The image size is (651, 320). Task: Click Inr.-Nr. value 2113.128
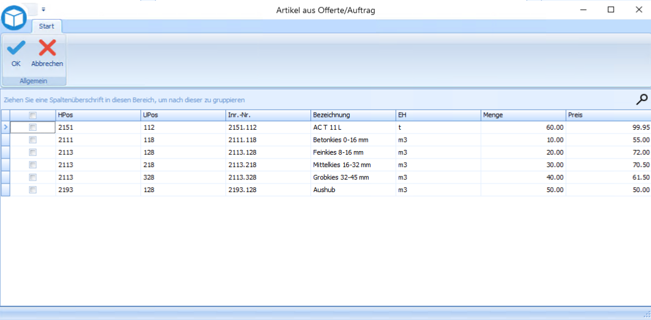(x=268, y=152)
